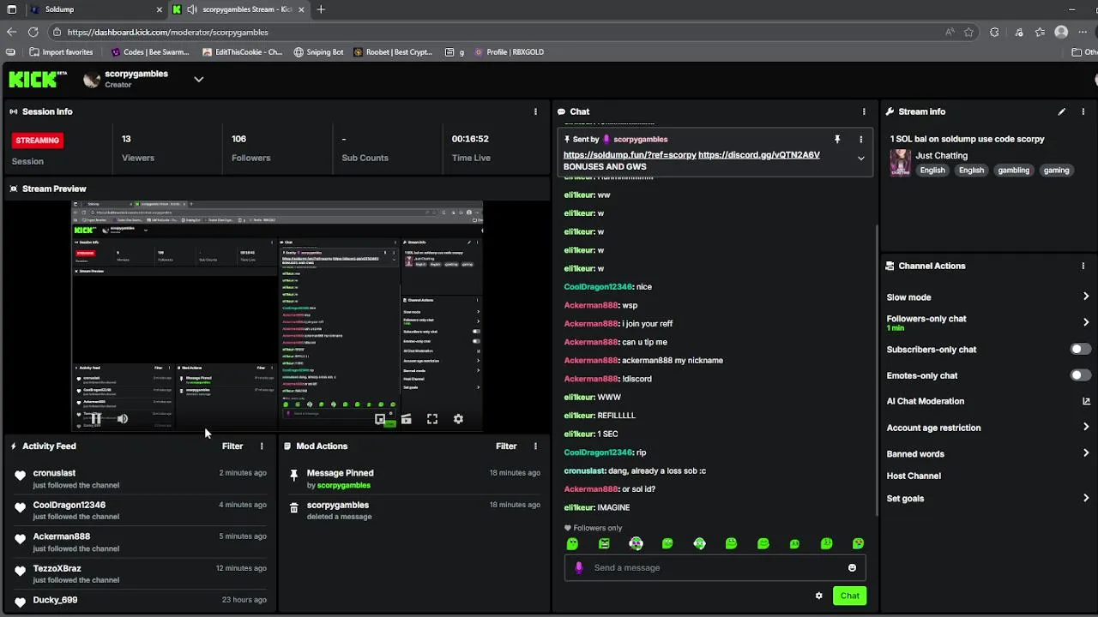The width and height of the screenshot is (1098, 617).
Task: Click Just Chatting category thumbnail
Action: click(900, 162)
